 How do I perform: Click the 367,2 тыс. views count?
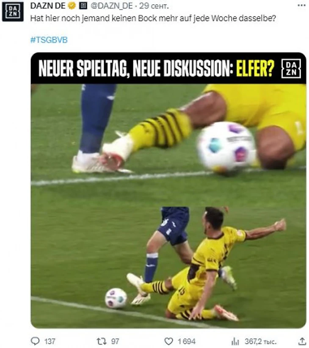(260, 341)
